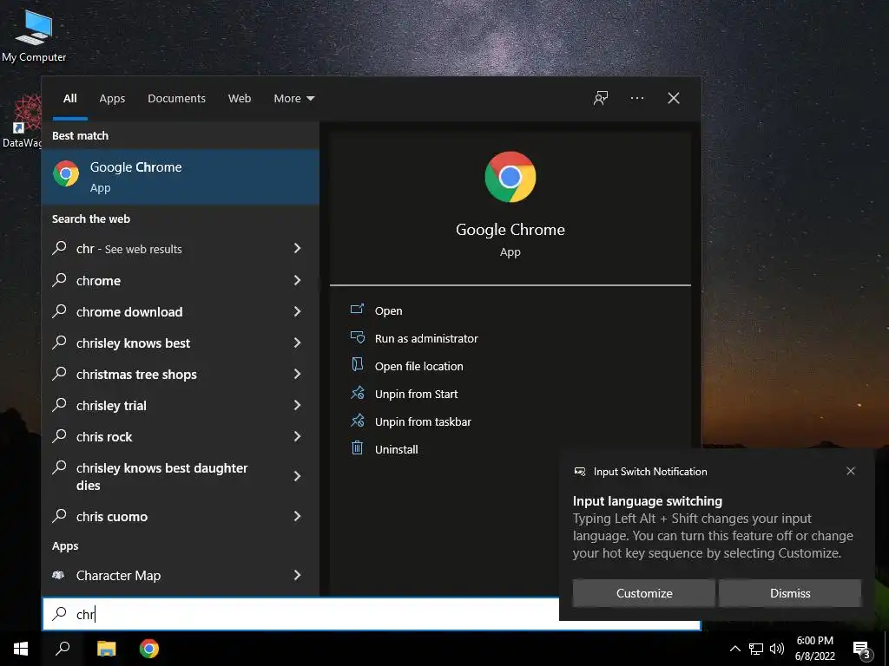
Task: Select 'chrisley trial' suggestion text
Action: [111, 406]
